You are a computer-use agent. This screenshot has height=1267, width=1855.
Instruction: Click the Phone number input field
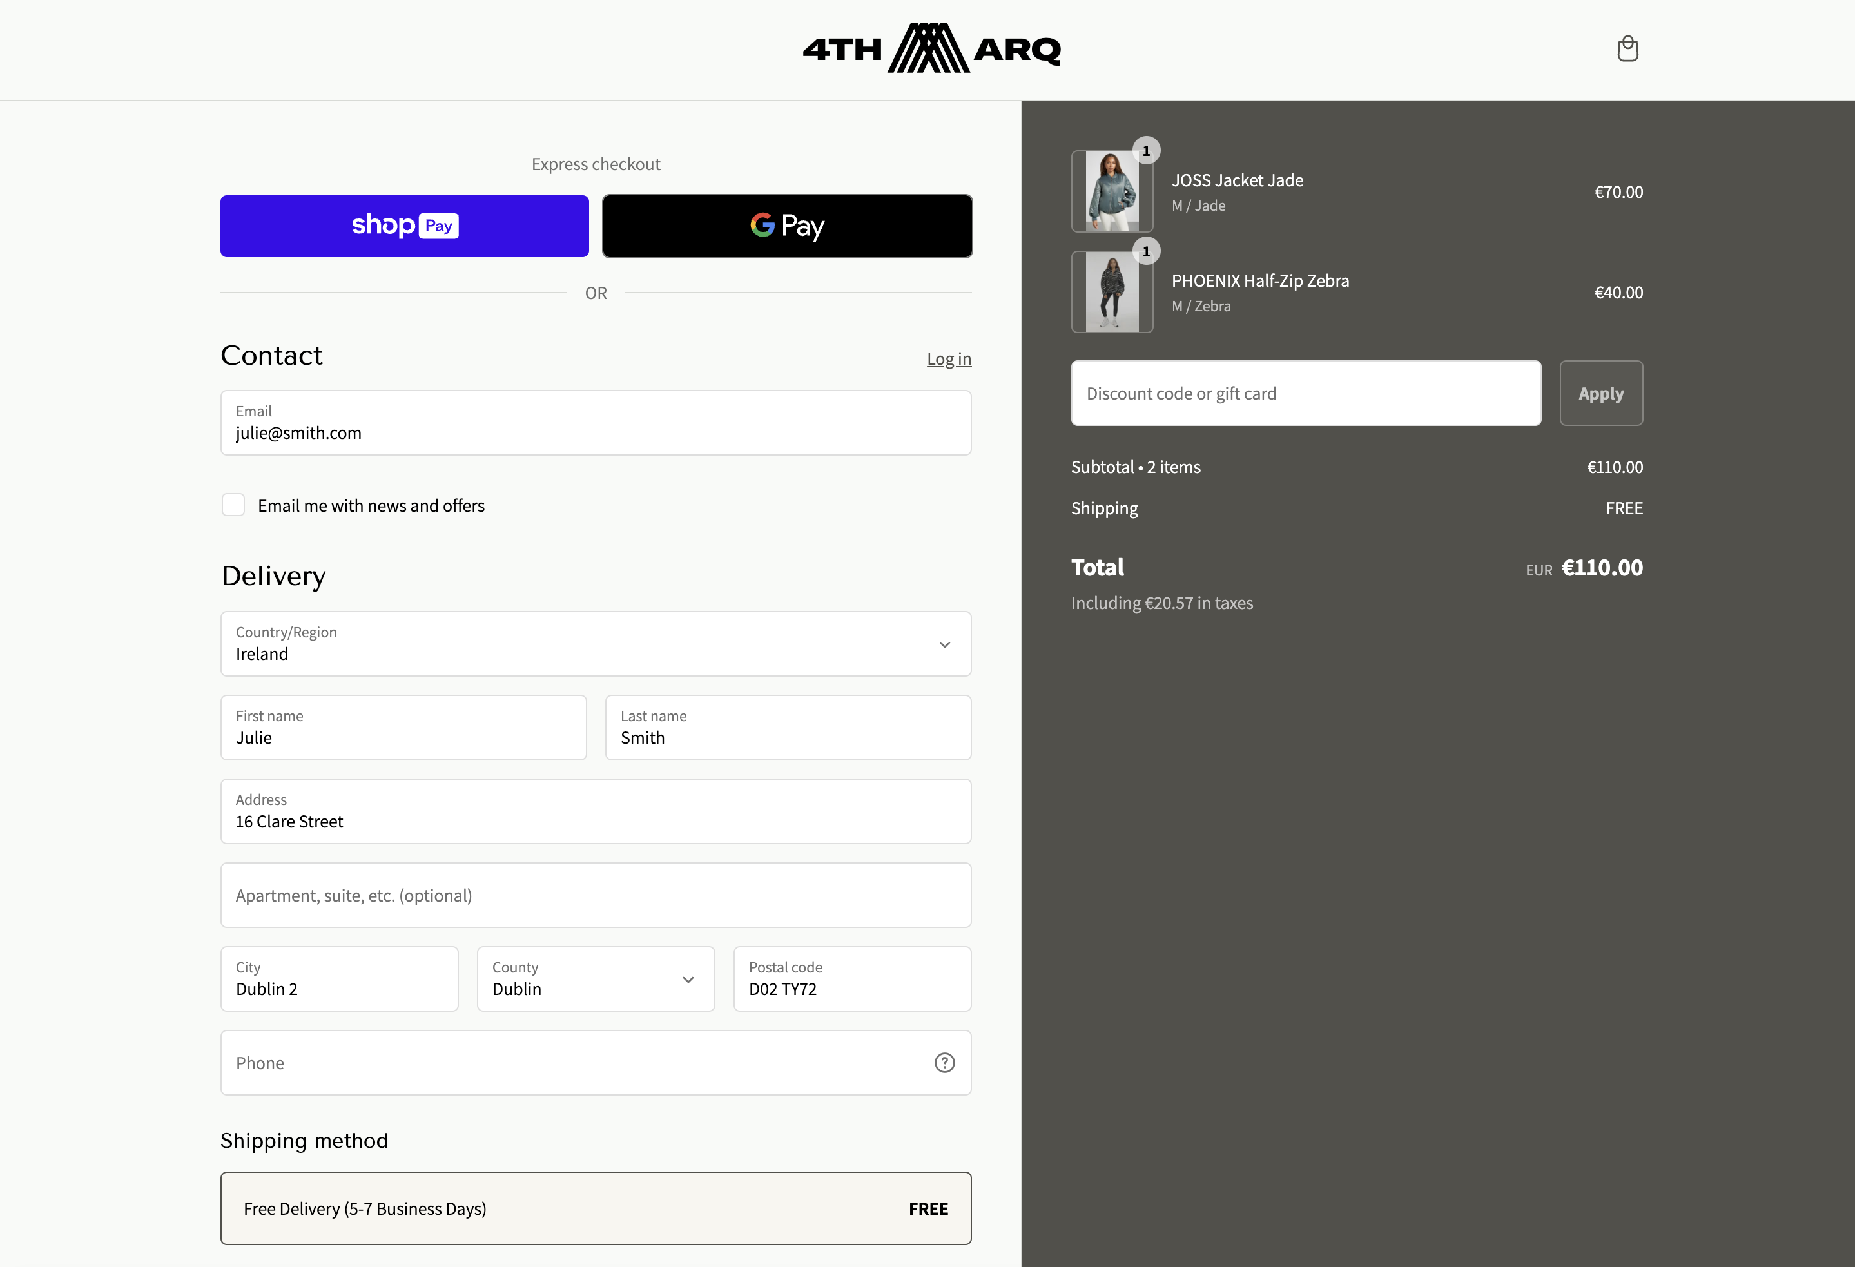click(x=575, y=1063)
